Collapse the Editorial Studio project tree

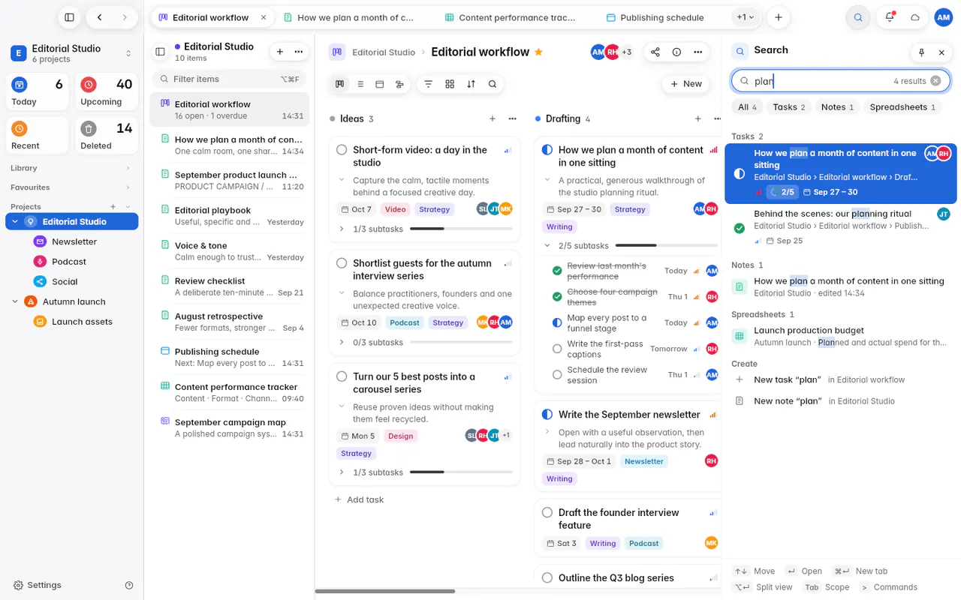tap(15, 221)
